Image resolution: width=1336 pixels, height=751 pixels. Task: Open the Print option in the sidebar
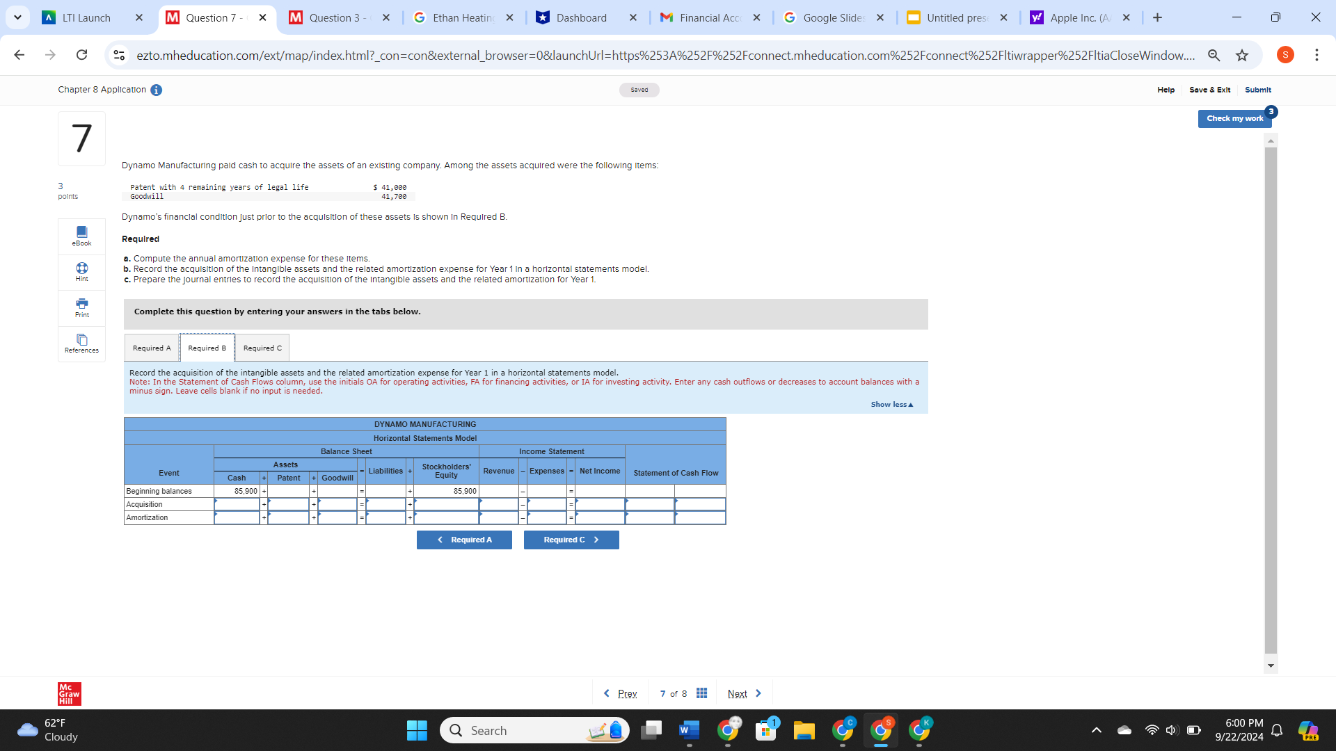pyautogui.click(x=81, y=308)
